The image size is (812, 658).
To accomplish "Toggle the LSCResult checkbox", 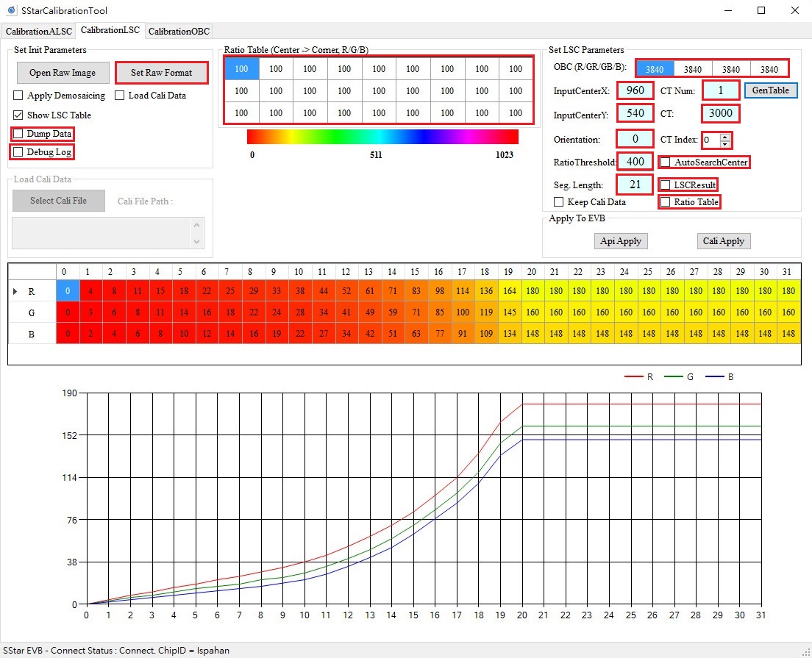I will 664,185.
